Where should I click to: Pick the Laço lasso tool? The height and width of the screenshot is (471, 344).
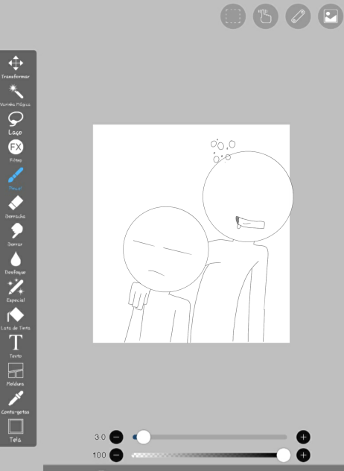click(16, 124)
